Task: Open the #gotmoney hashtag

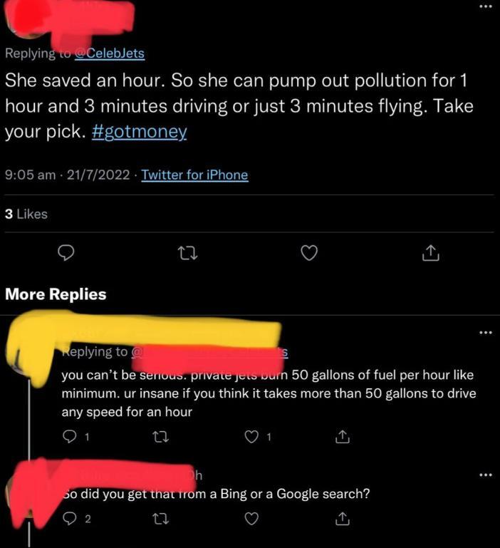Action: tap(140, 133)
